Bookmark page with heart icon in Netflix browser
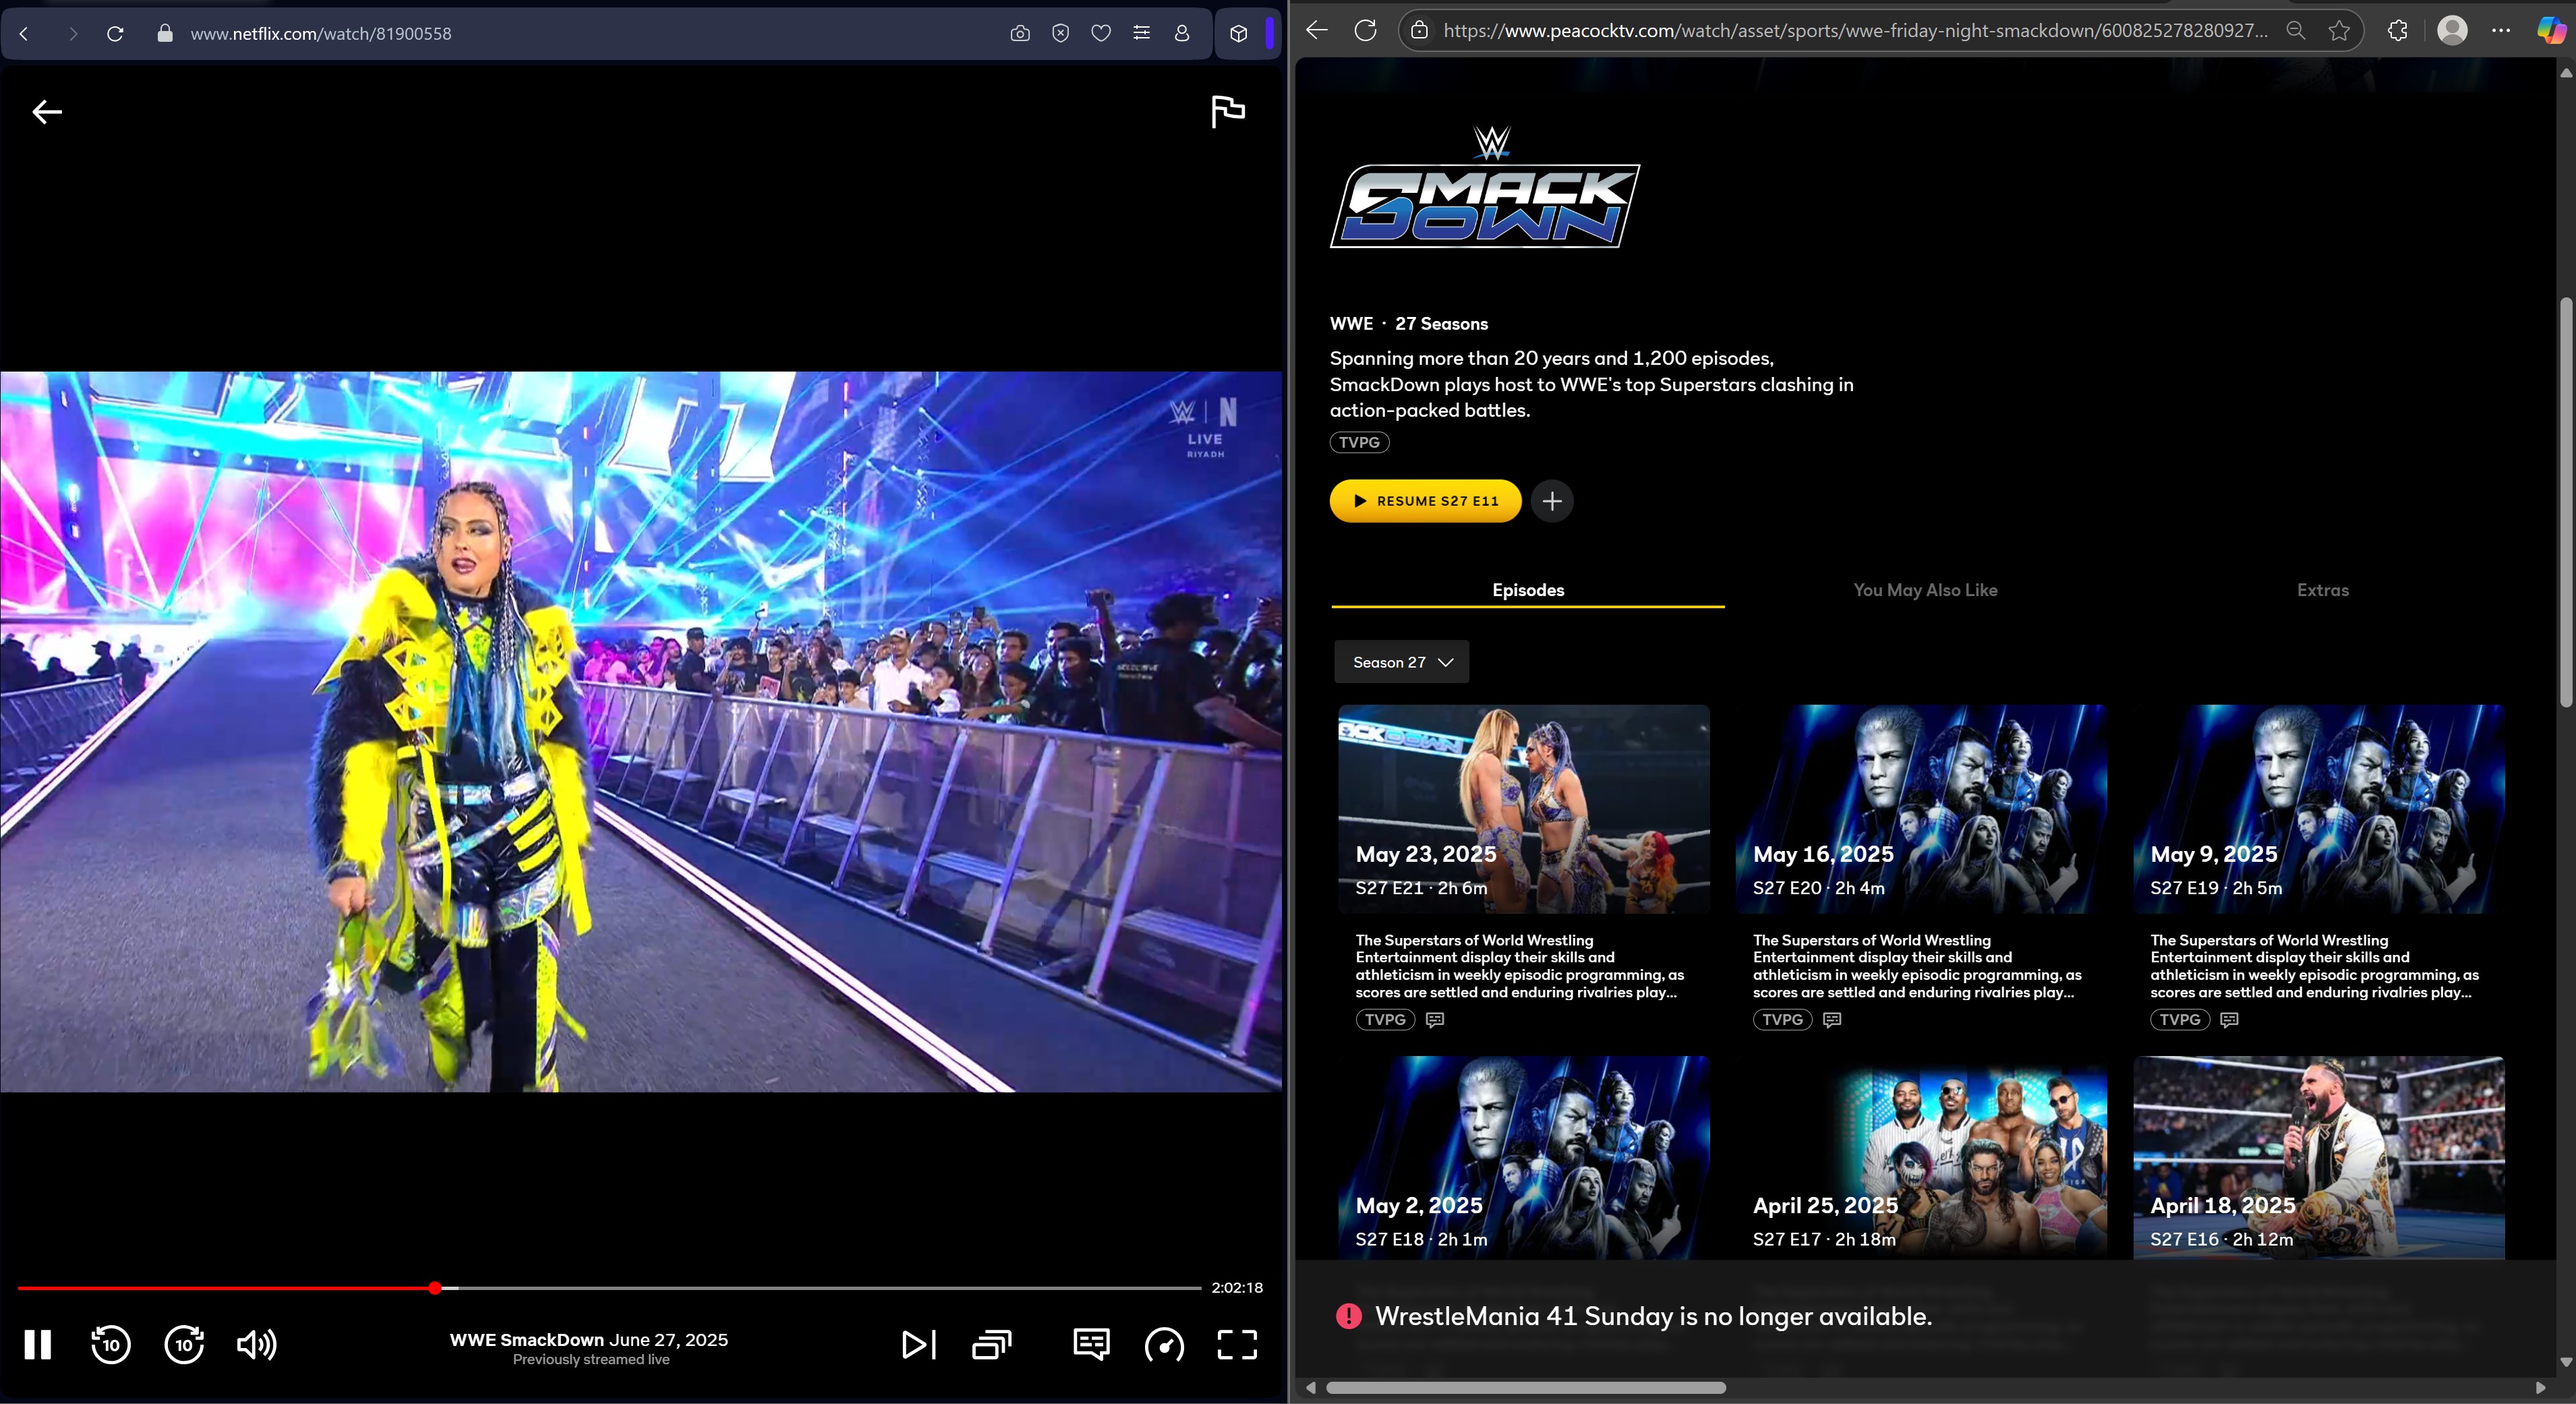 tap(1101, 33)
